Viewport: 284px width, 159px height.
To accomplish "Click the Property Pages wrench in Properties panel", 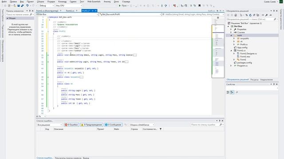I will click(x=237, y=92).
